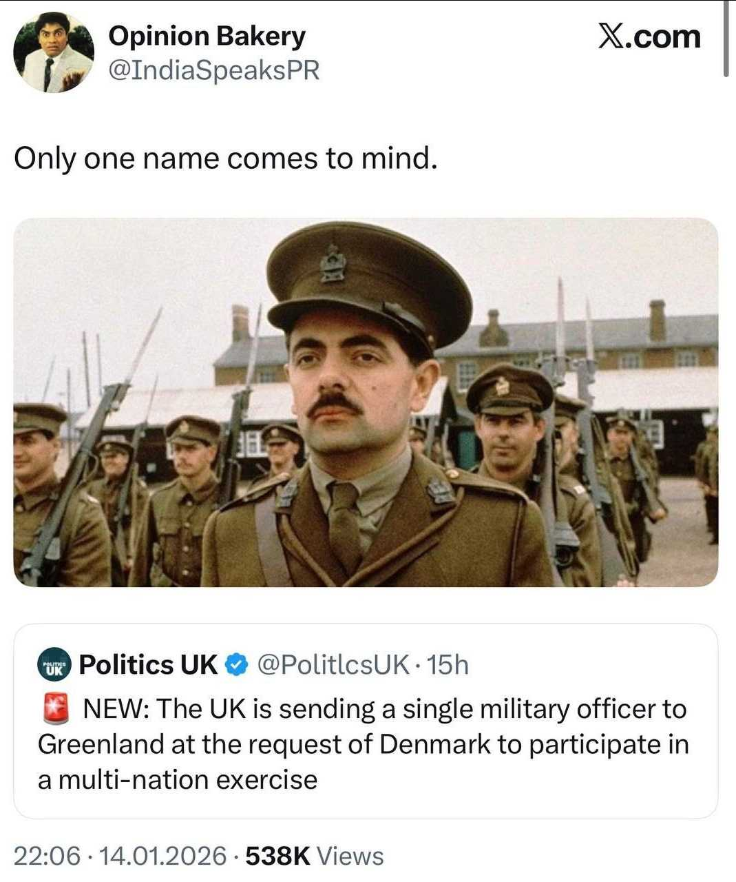The height and width of the screenshot is (882, 736).
Task: Click "a multi-nation exercise" quoted text line
Action: pyautogui.click(x=178, y=780)
